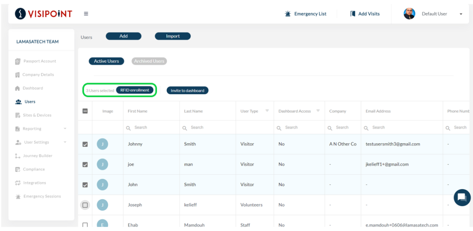The height and width of the screenshot is (231, 473).
Task: Click the Add Visits door icon
Action: pos(352,13)
